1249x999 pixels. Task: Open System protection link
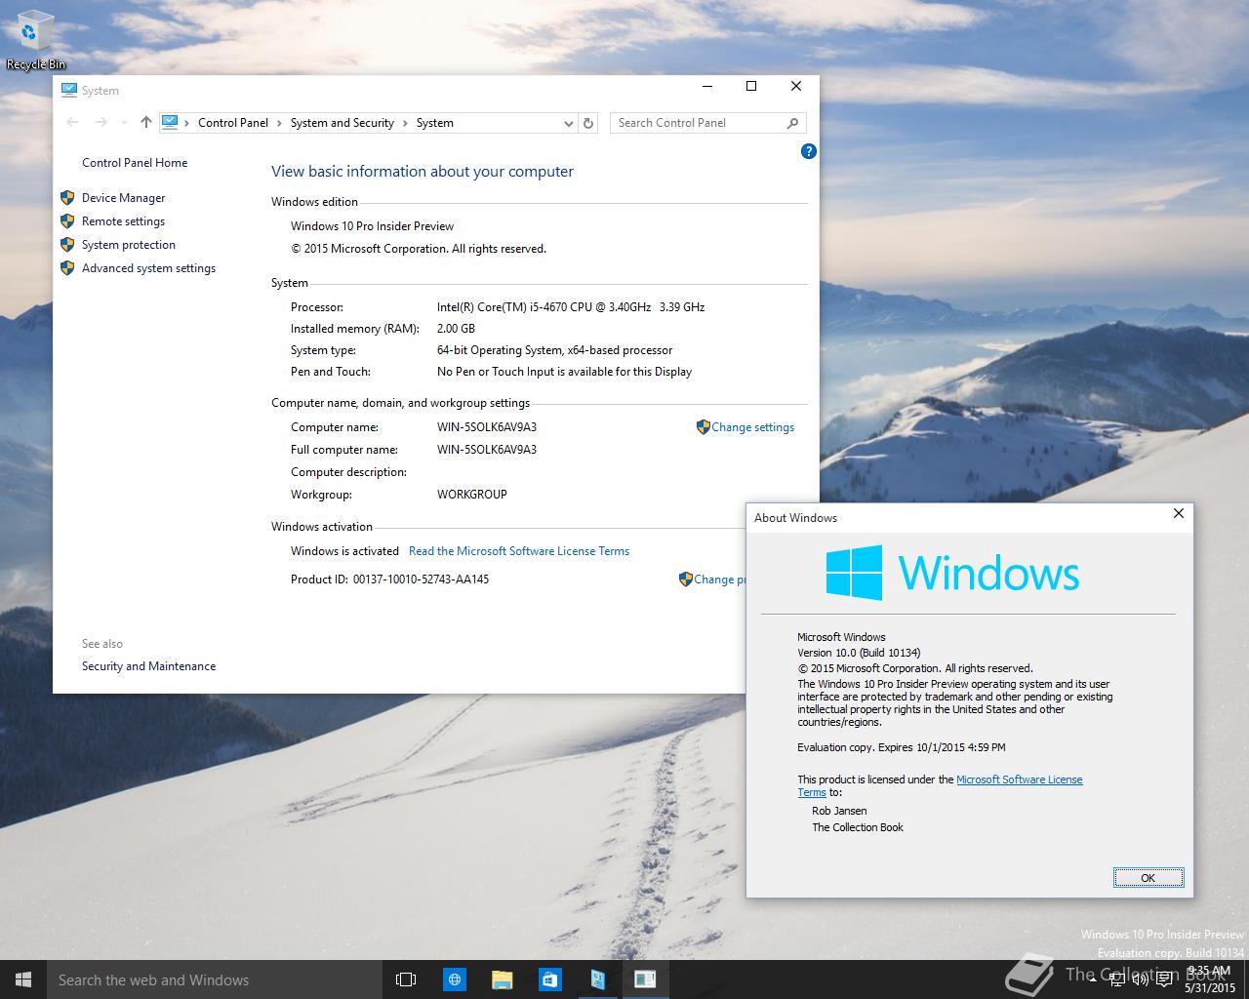pos(129,245)
